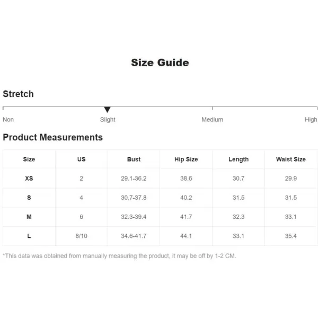This screenshot has width=318, height=318.
Task: Select the L size row label
Action: coord(29,236)
